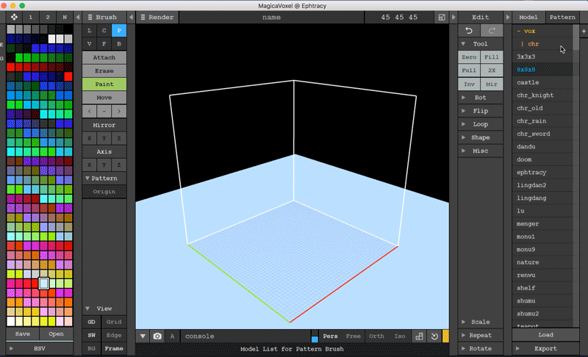This screenshot has height=357, width=588.
Task: Switch to the Model tab
Action: coord(528,17)
